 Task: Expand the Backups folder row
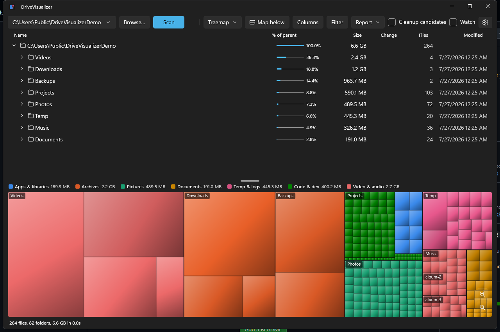point(22,81)
